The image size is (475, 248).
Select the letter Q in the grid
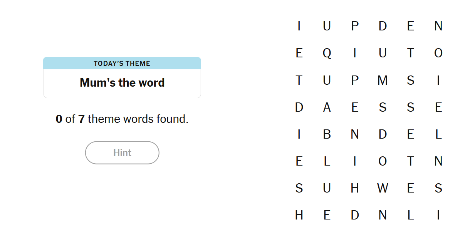(x=327, y=53)
